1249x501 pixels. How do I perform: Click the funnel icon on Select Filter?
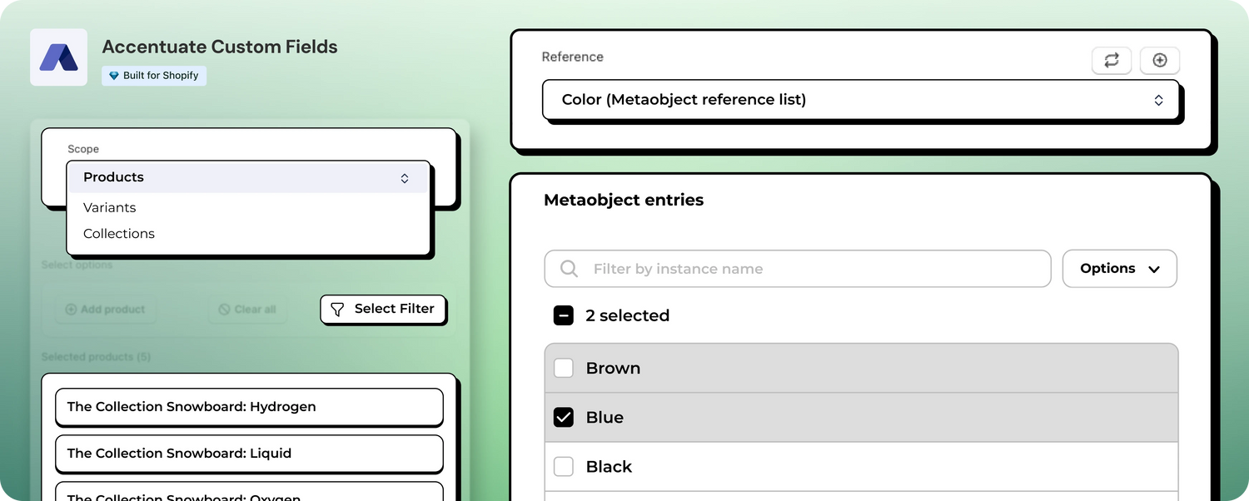[x=337, y=310]
